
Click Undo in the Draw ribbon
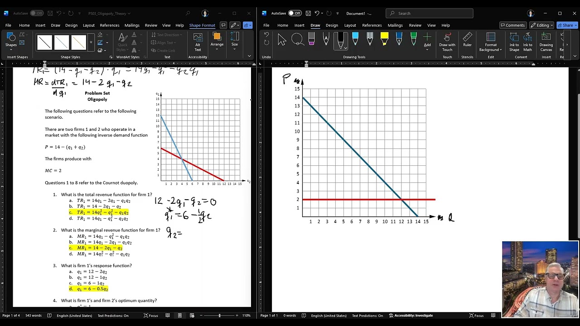pyautogui.click(x=266, y=35)
